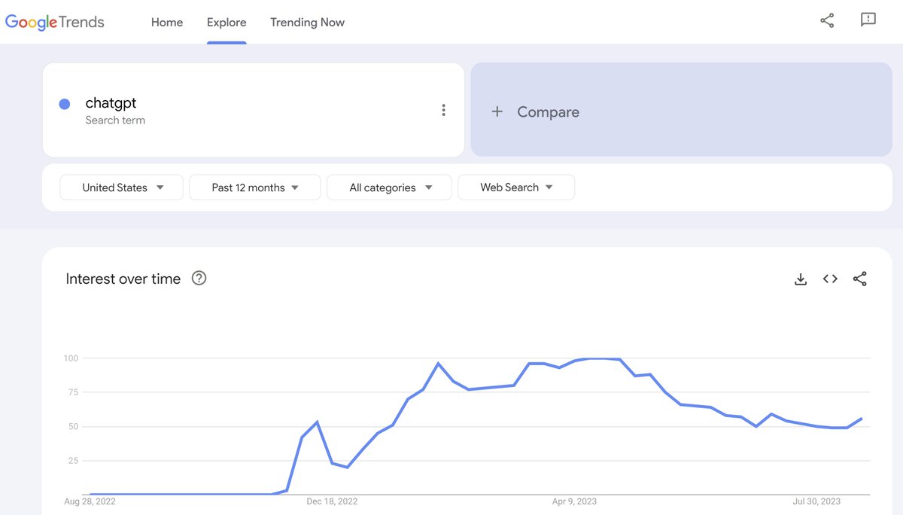Click the Aug 28, 2022 axis label

coord(90,501)
